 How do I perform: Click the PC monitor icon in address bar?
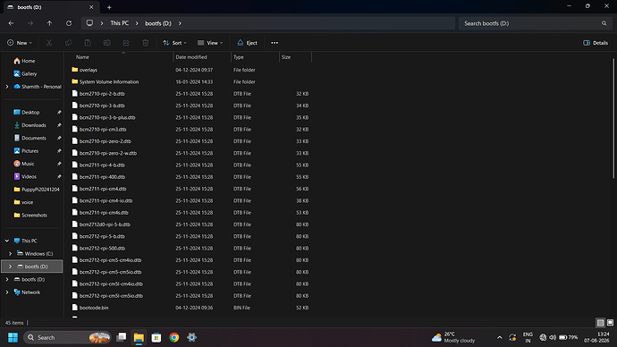pos(89,23)
